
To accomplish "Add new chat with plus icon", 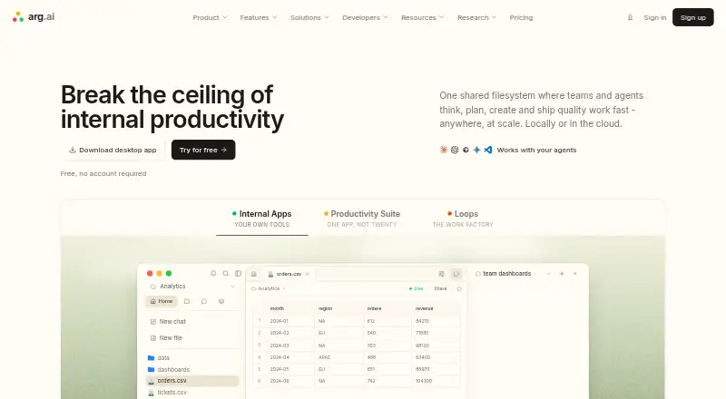I will [x=562, y=274].
